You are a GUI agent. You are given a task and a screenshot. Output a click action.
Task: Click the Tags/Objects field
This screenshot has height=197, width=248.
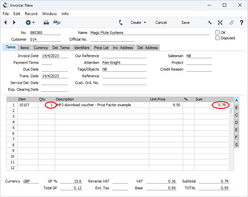click(124, 69)
